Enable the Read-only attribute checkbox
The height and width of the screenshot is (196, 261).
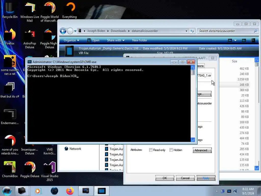151,150
